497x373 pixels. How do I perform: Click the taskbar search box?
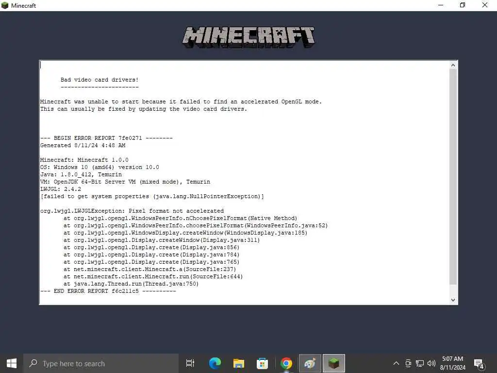click(x=101, y=363)
